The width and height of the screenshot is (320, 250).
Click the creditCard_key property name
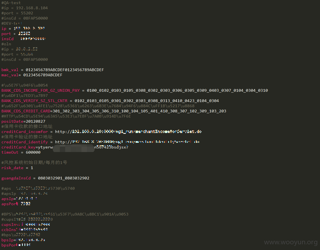18,147
